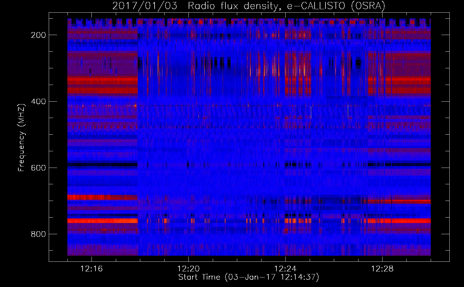Viewport: 464px width, 287px height.
Task: Click the 800 frequency tick label
Action: [x=38, y=234]
